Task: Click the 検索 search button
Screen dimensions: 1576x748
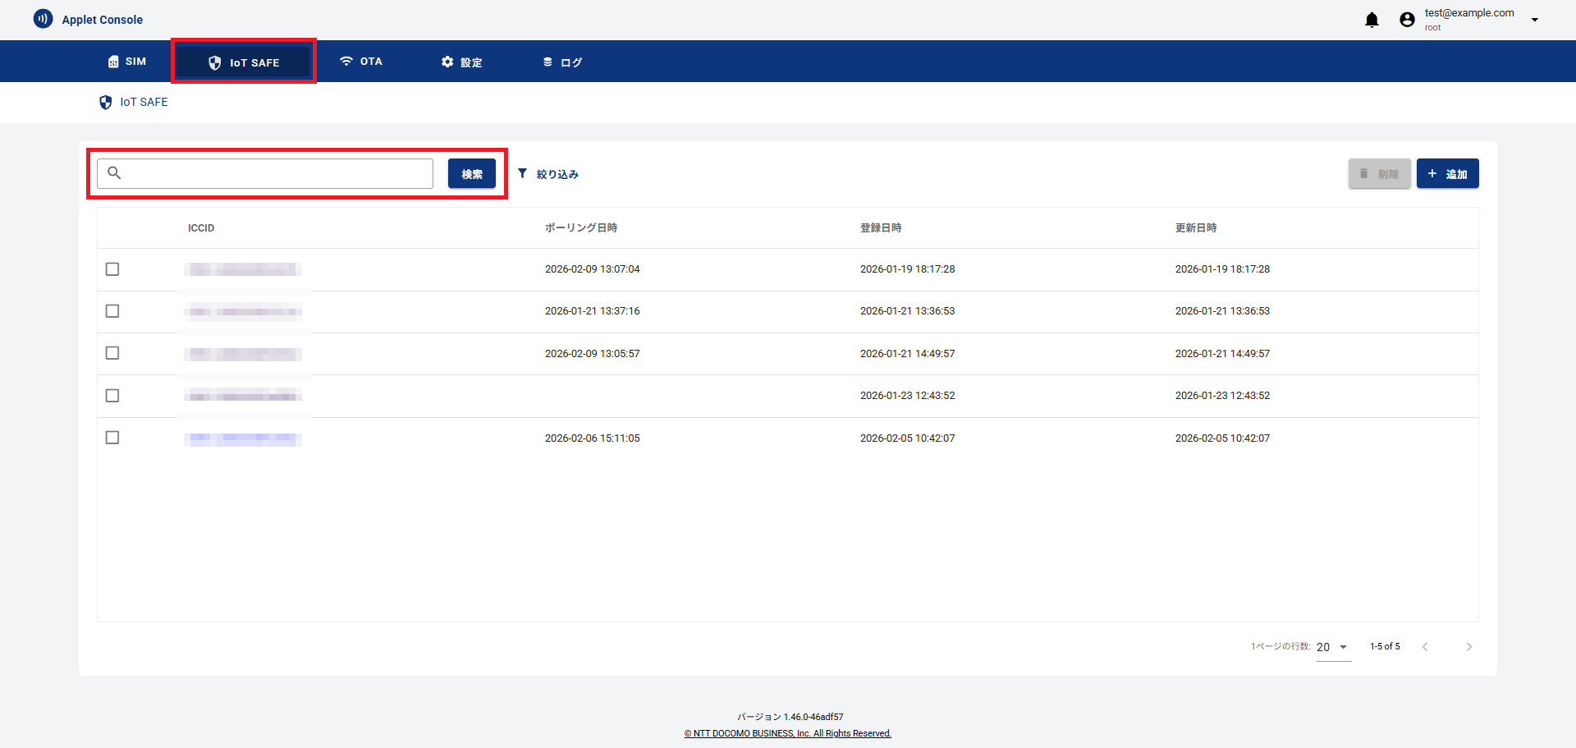Action: click(471, 173)
